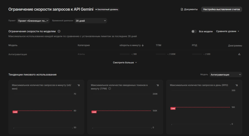Open menu icon on TPM chart
The image size is (249, 136).
(158, 85)
